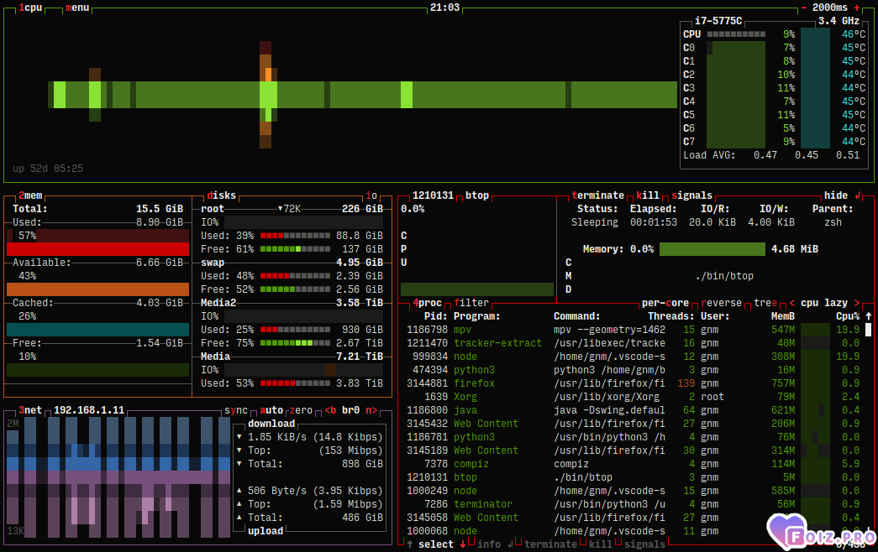Click the 21:03 clock
Viewport: 878px width, 552px height.
pos(444,8)
